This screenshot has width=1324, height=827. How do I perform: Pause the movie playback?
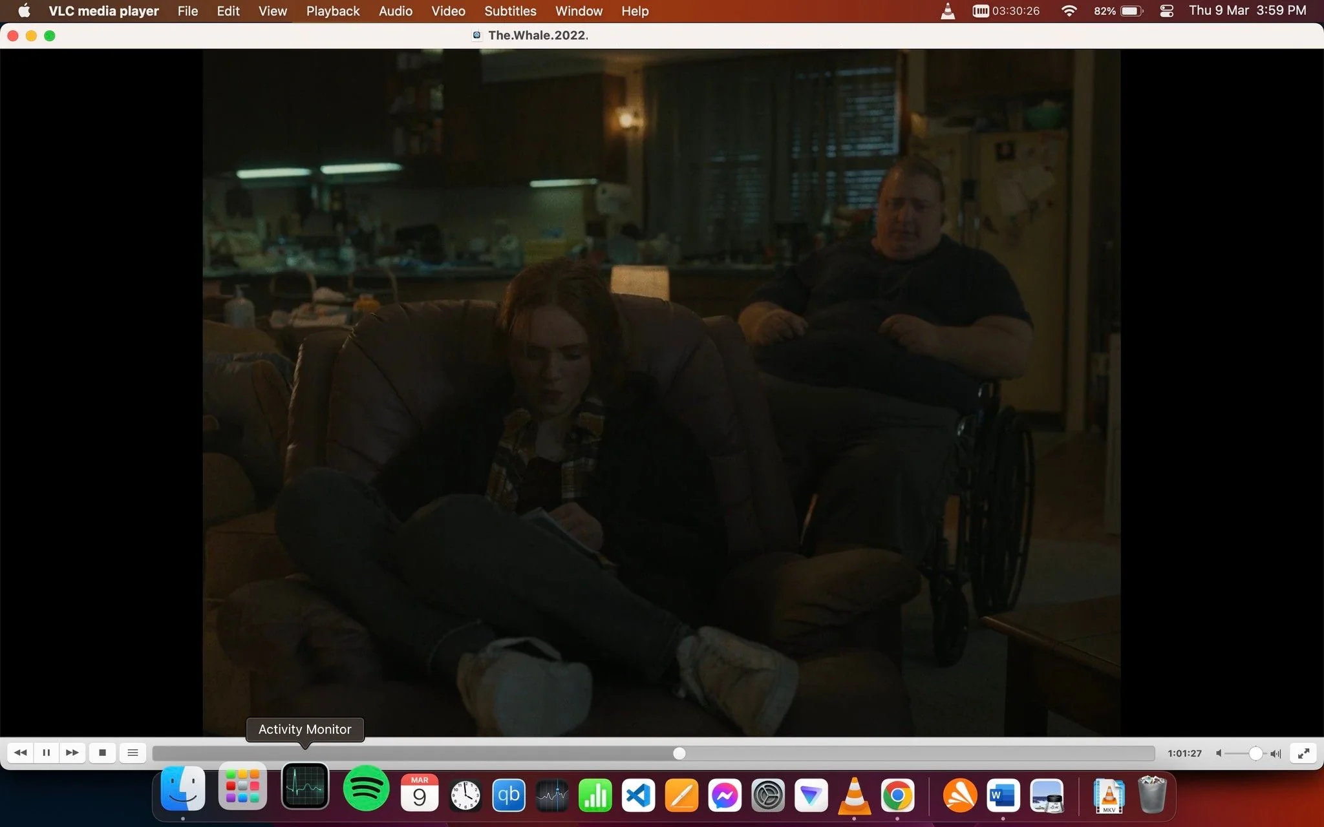point(46,753)
